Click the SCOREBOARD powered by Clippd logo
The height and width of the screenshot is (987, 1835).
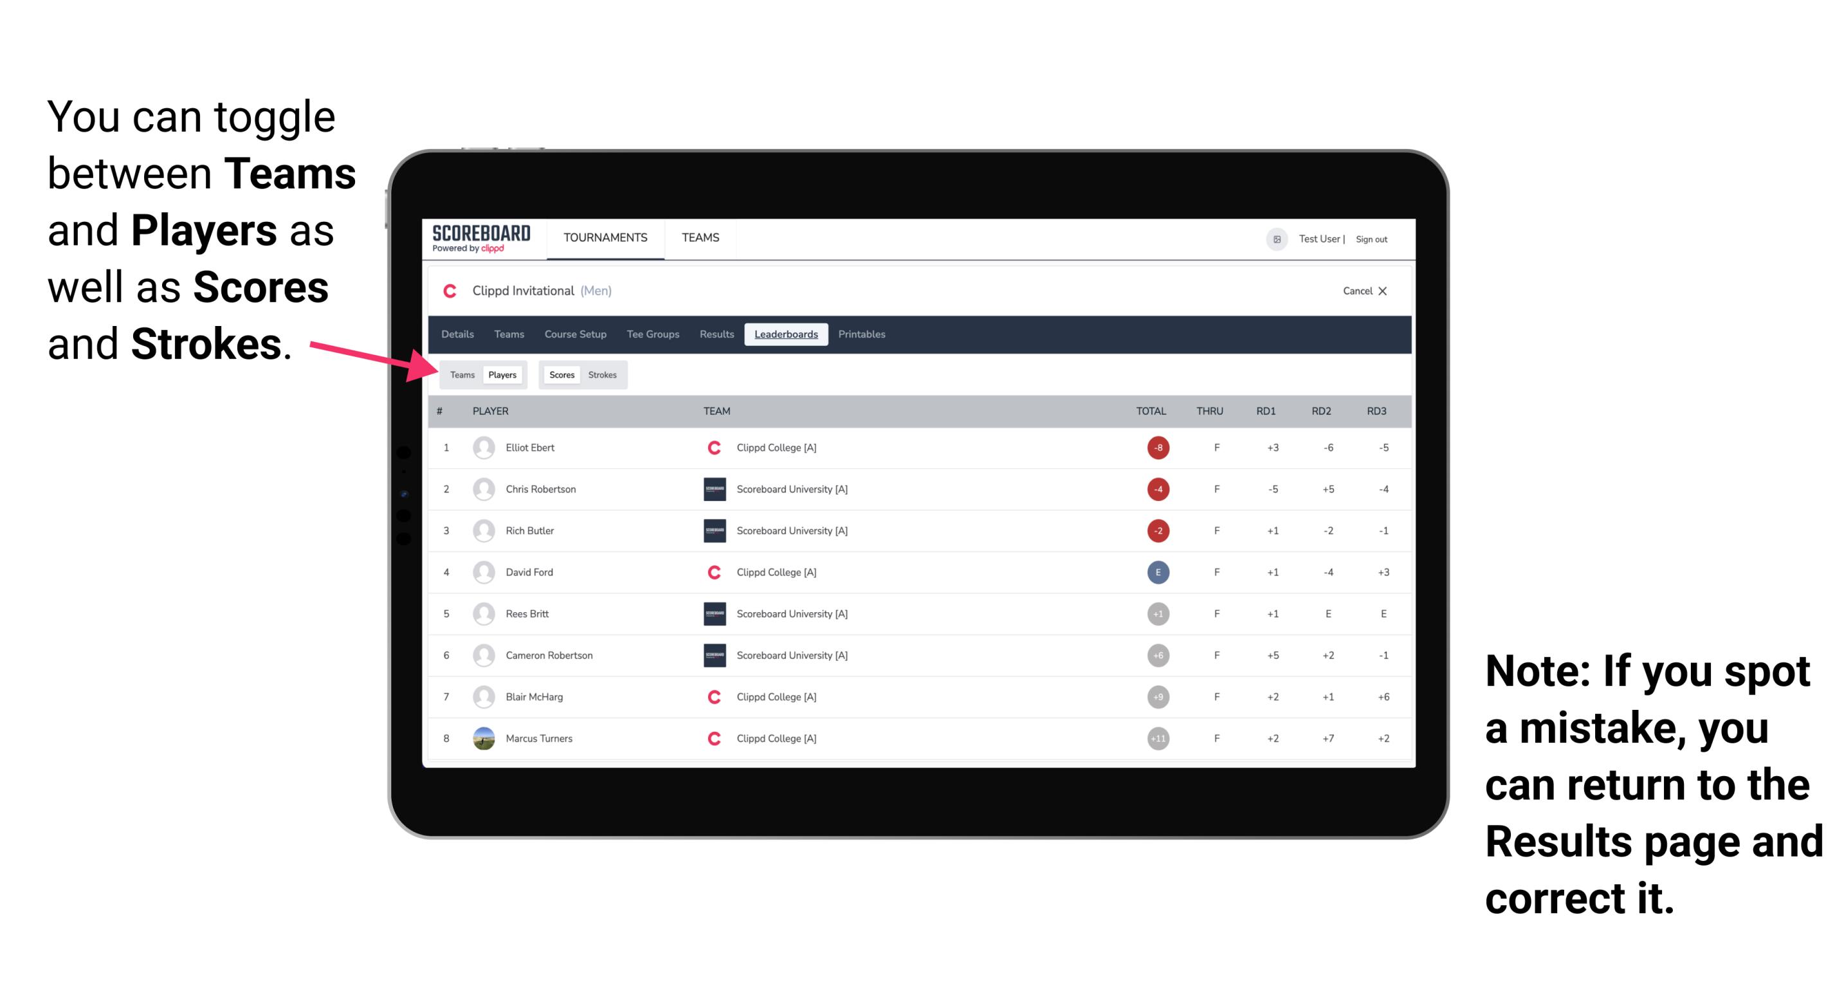click(x=480, y=239)
